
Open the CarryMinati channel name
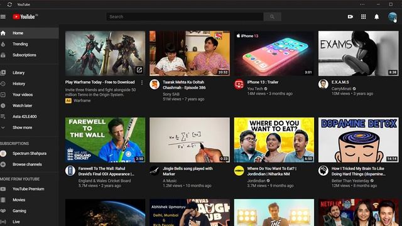click(x=341, y=89)
